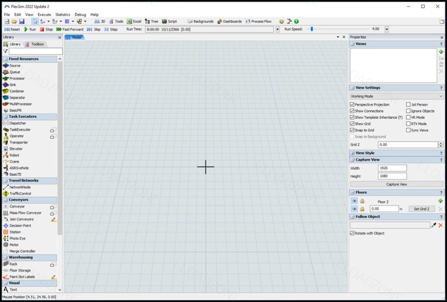Enable the VR Mode checkbox

coord(409,117)
